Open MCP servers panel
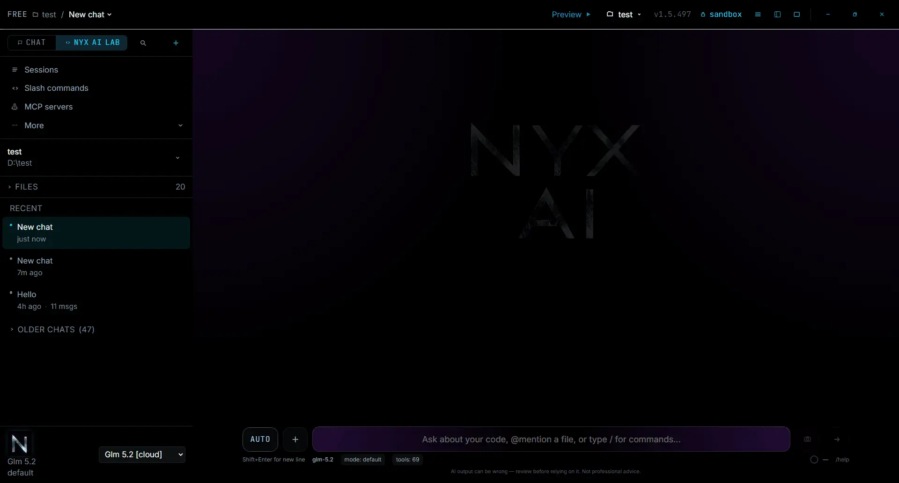Image resolution: width=899 pixels, height=483 pixels. (x=48, y=107)
